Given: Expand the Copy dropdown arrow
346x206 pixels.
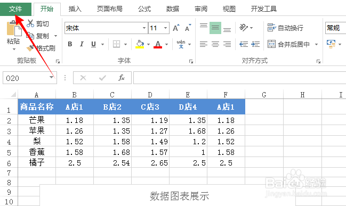Looking at the screenshot, I should 55,36.
